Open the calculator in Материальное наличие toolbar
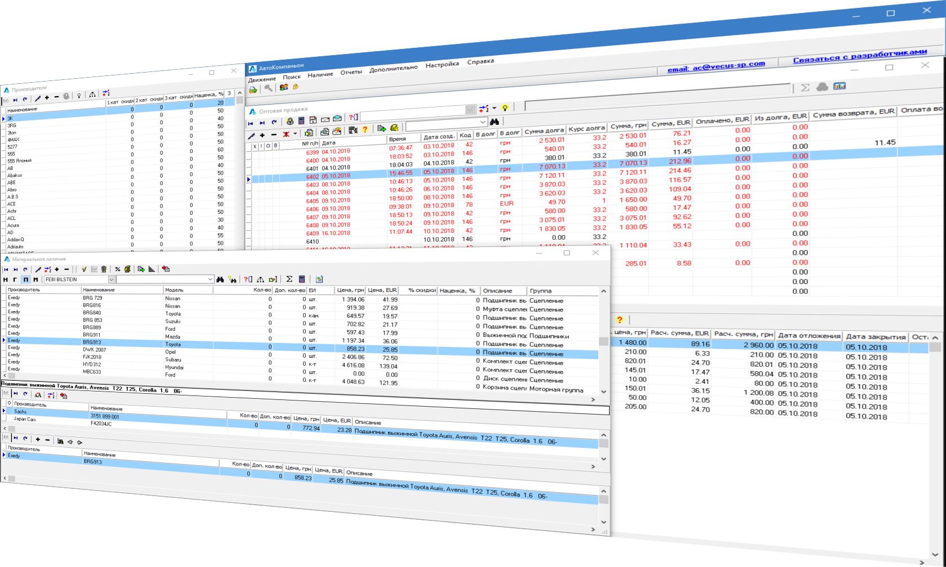The image size is (946, 567). point(302,279)
